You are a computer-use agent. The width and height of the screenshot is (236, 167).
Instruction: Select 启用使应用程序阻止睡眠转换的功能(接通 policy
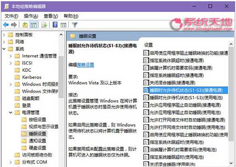click(x=189, y=53)
